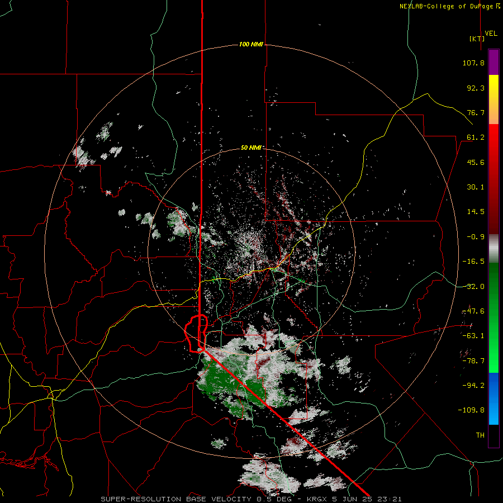Click the [KT] units label
Image resolution: width=503 pixels, height=503 pixels.
pos(477,39)
